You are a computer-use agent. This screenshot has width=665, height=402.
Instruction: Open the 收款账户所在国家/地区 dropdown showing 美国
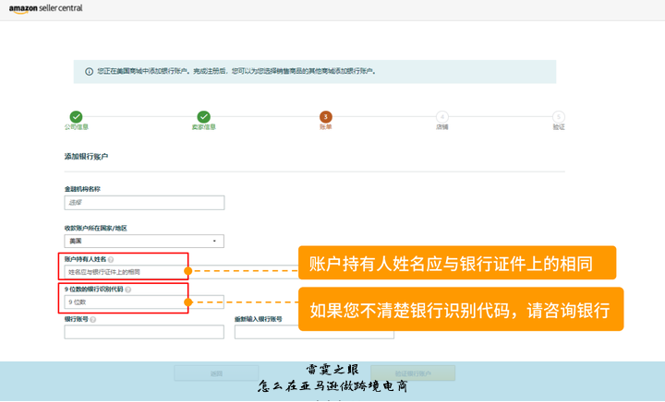coord(144,242)
